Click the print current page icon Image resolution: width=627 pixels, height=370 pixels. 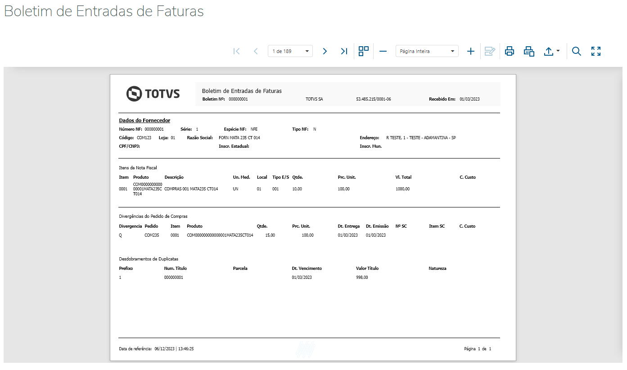(529, 51)
